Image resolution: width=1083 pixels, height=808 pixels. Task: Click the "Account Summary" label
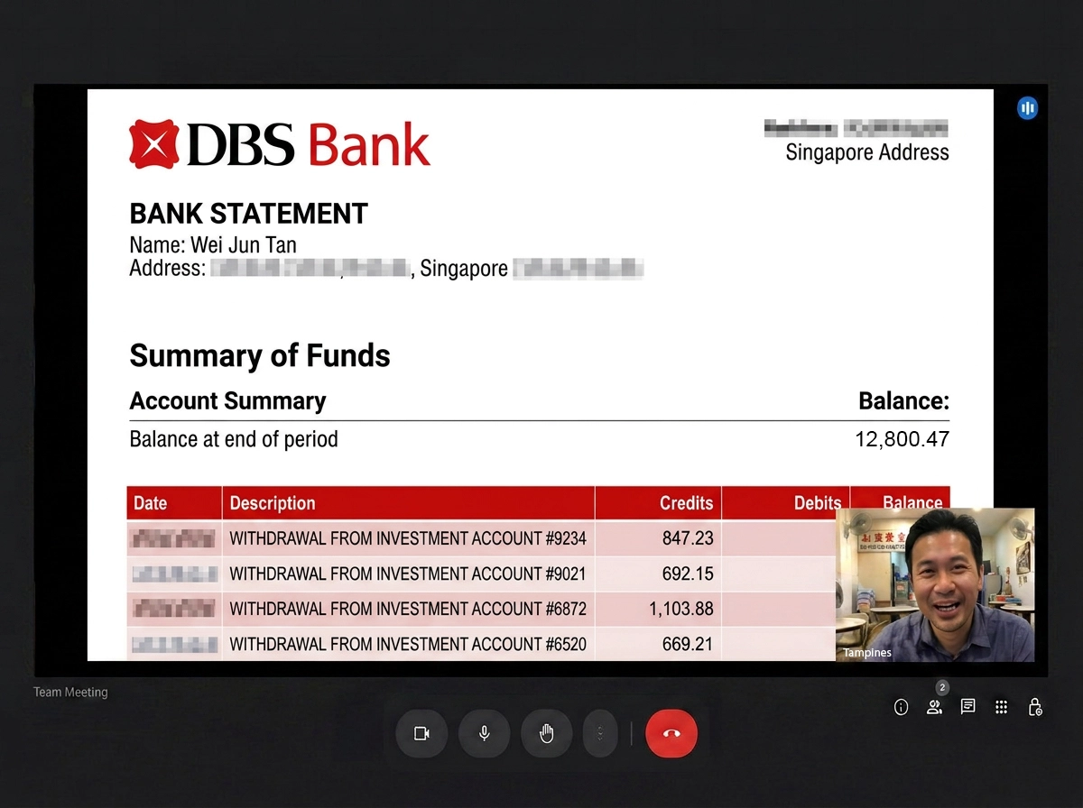pos(227,401)
